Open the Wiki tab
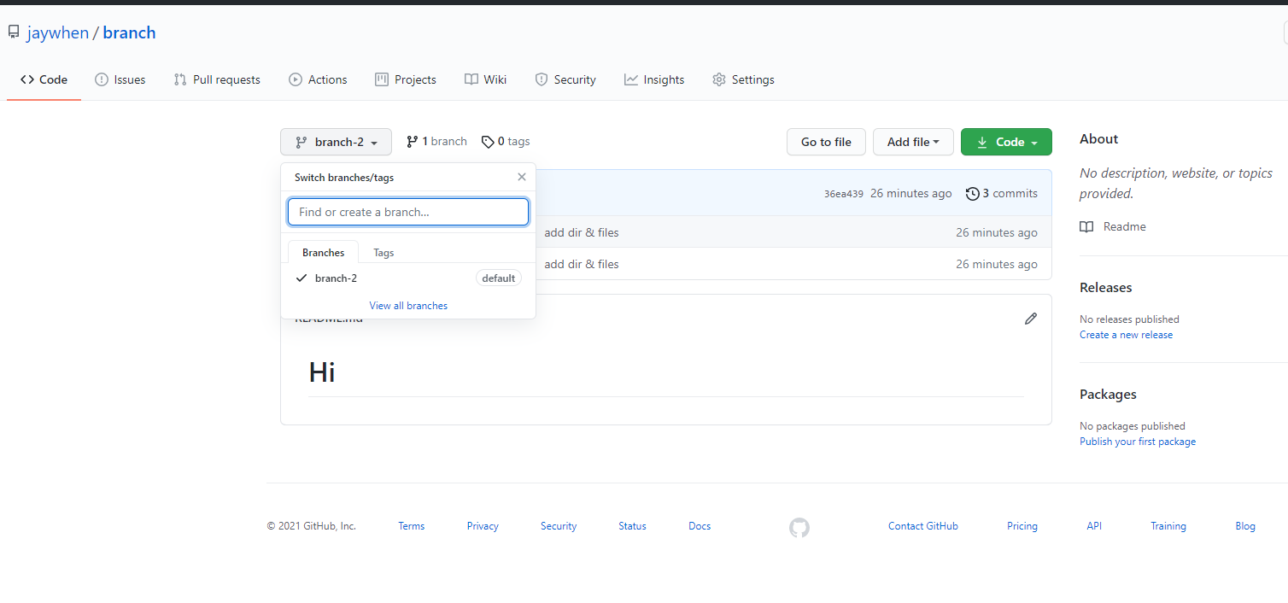1288x603 pixels. click(485, 79)
